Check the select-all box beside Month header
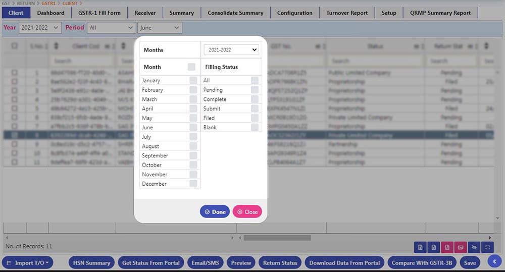Image resolution: width=505 pixels, height=272 pixels. click(191, 67)
